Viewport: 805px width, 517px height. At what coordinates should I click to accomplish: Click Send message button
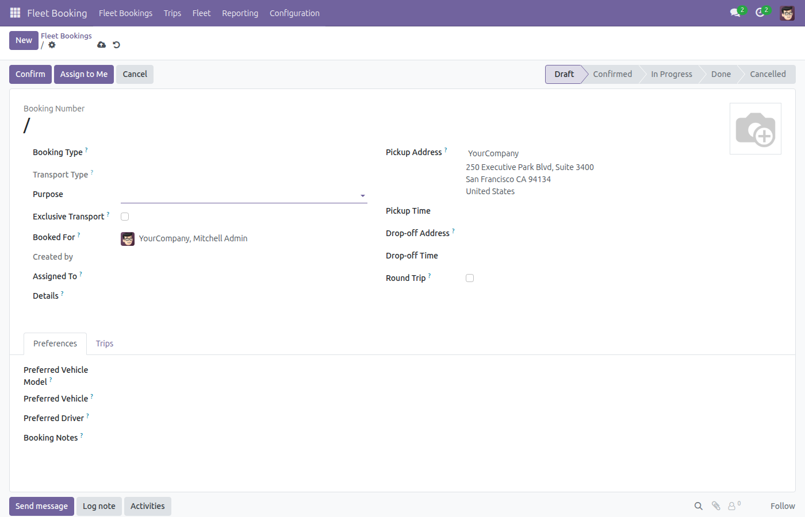coord(41,506)
